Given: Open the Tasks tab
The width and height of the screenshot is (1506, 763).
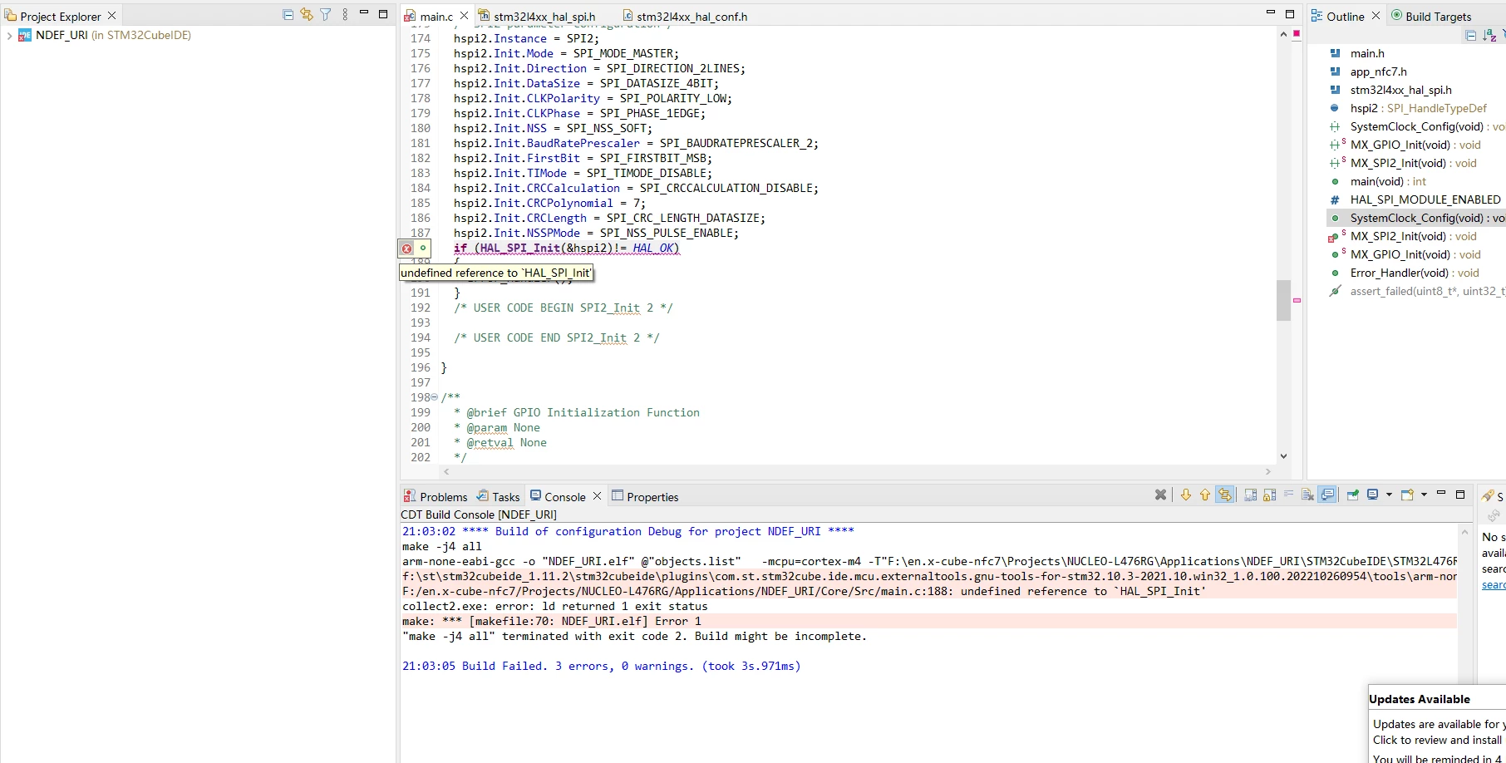Looking at the screenshot, I should [498, 497].
